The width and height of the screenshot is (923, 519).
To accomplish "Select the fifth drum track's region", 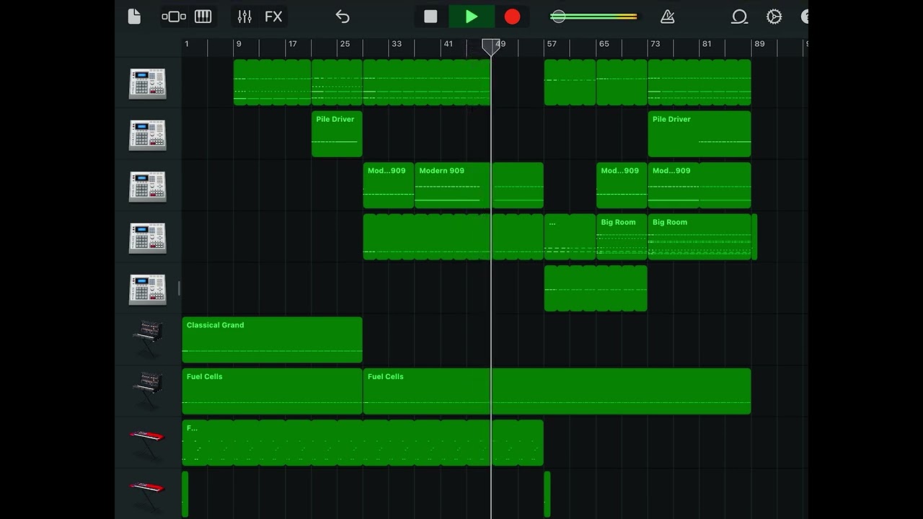I will tap(596, 288).
